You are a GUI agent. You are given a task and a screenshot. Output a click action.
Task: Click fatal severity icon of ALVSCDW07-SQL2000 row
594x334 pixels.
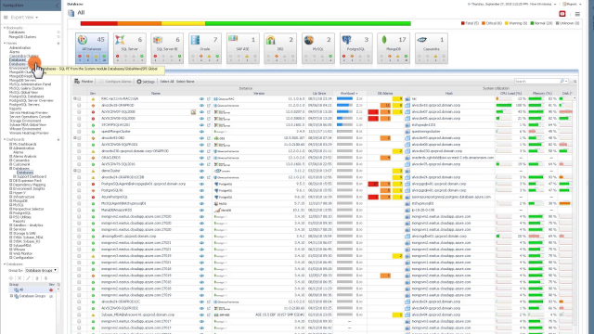pyautogui.click(x=93, y=112)
